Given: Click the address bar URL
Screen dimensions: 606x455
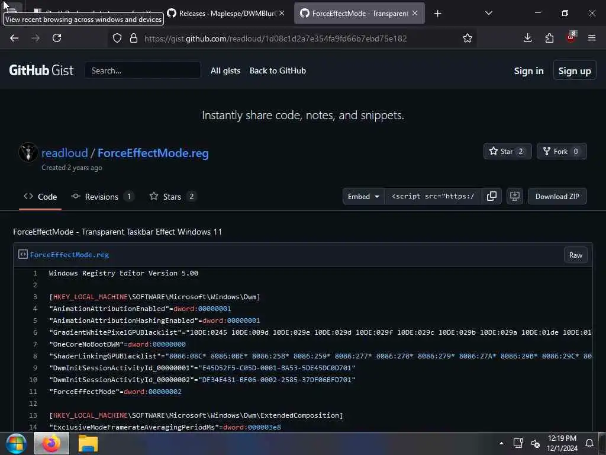Looking at the screenshot, I should pos(275,39).
